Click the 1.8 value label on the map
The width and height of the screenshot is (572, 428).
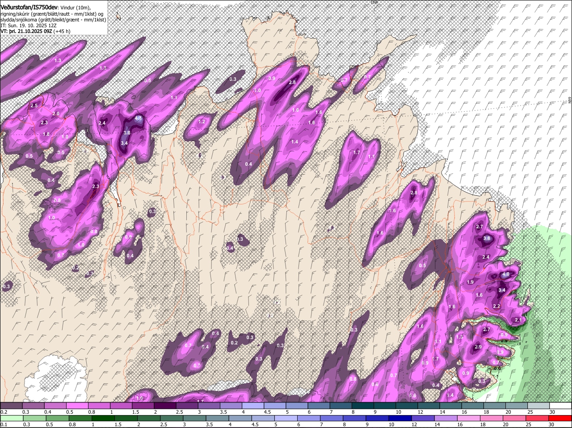click(x=46, y=134)
